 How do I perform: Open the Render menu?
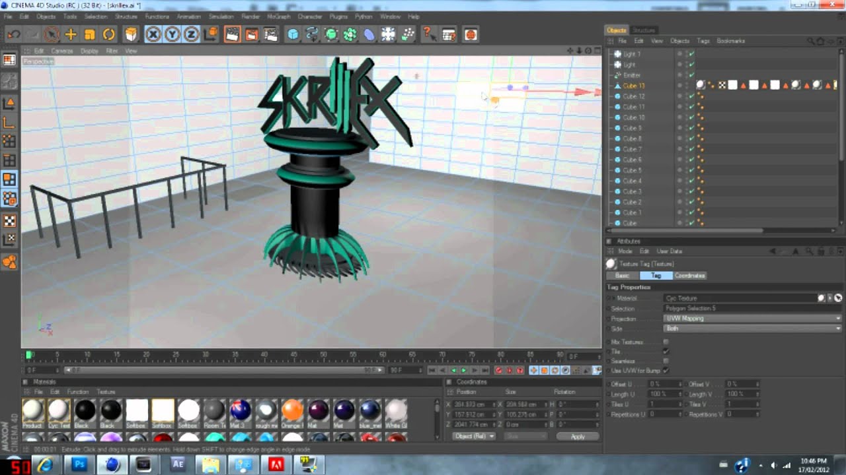pyautogui.click(x=250, y=16)
